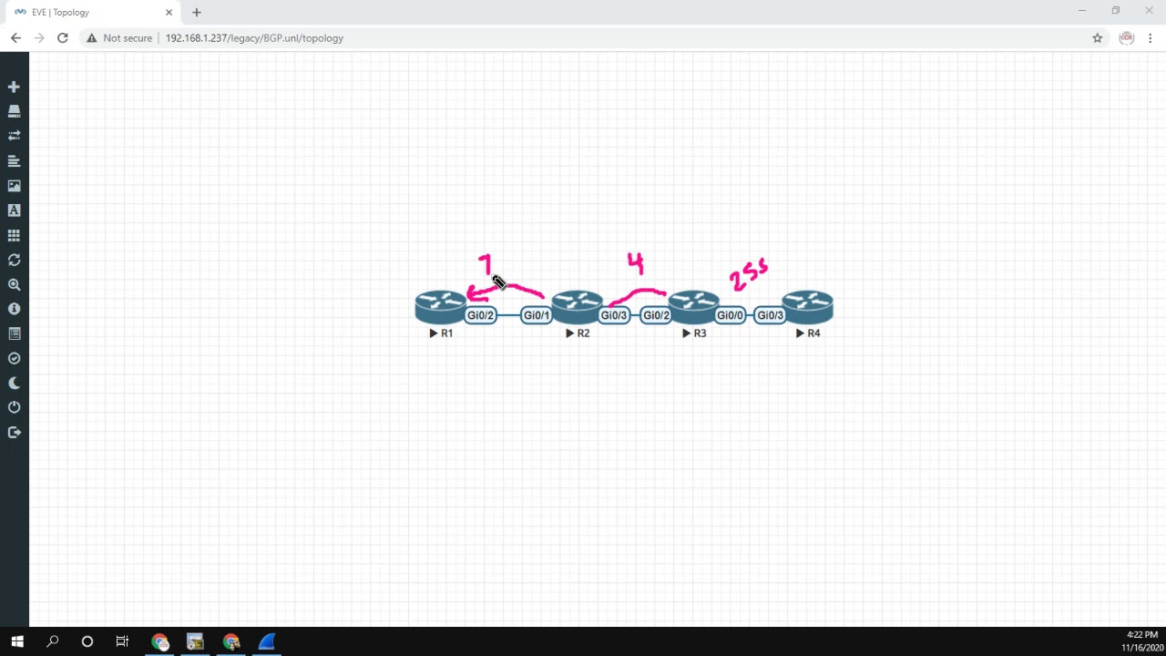Image resolution: width=1166 pixels, height=656 pixels.
Task: Open Chrome three-dot menu
Action: click(1151, 38)
